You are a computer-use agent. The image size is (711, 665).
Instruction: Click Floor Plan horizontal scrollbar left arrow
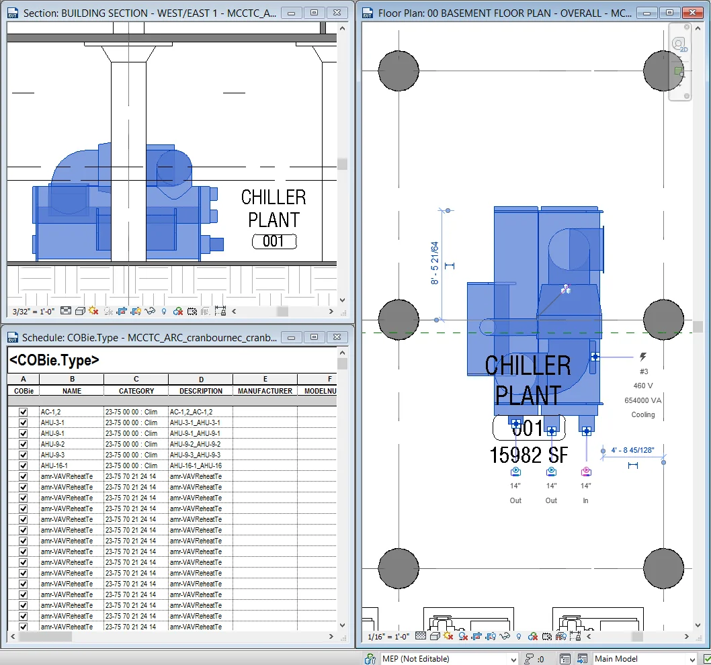[589, 636]
